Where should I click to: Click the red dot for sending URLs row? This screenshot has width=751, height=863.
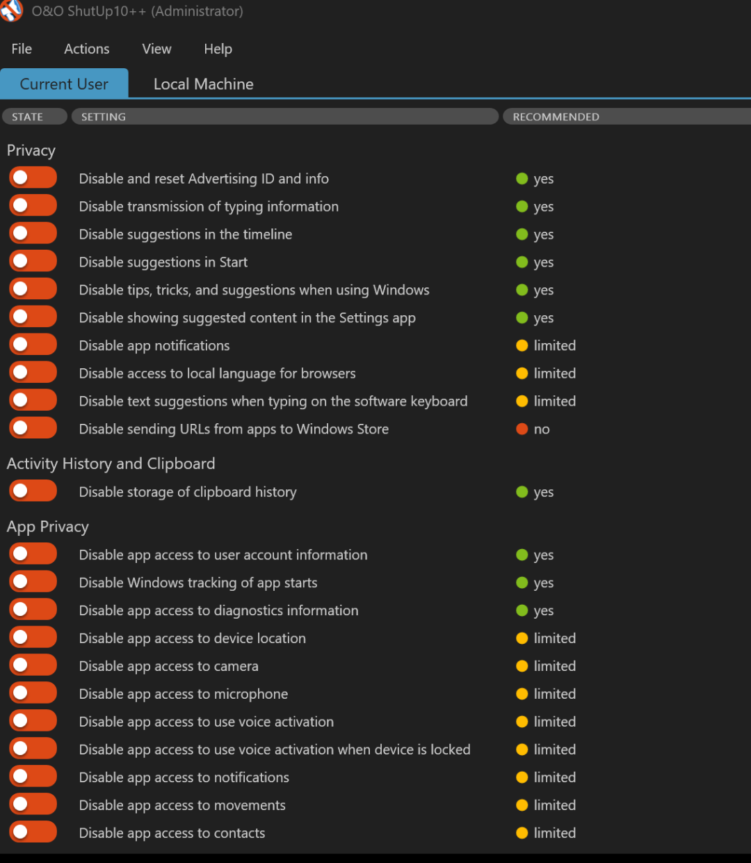pos(522,429)
